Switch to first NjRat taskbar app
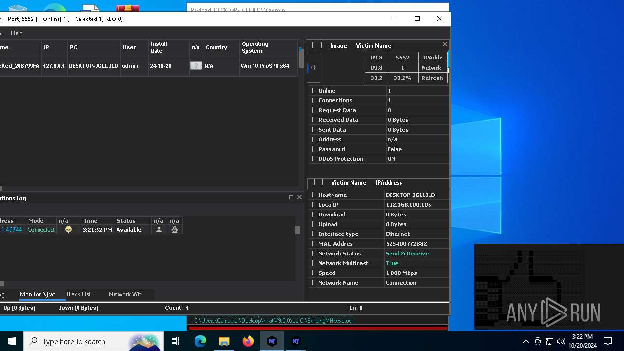Image resolution: width=624 pixels, height=351 pixels. [x=272, y=341]
